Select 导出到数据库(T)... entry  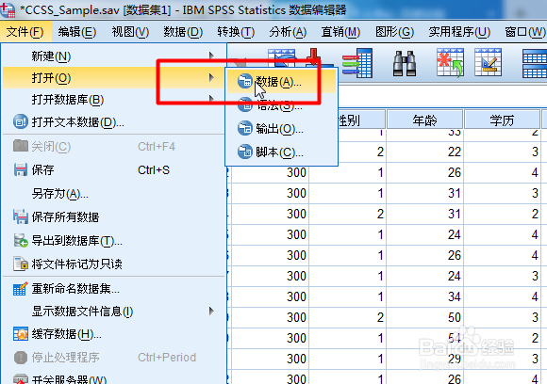click(114, 241)
